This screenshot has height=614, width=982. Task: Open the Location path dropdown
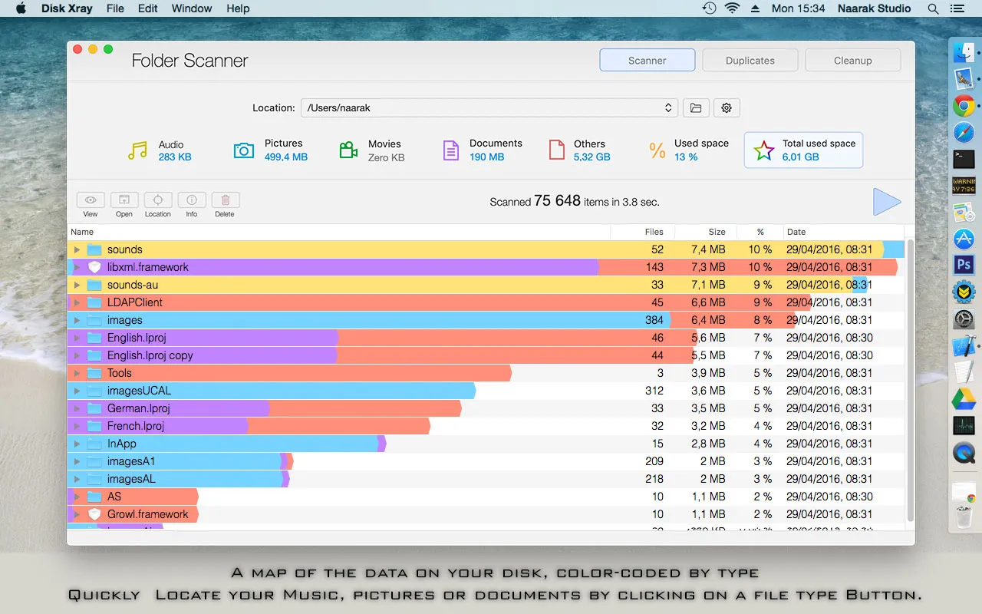667,107
